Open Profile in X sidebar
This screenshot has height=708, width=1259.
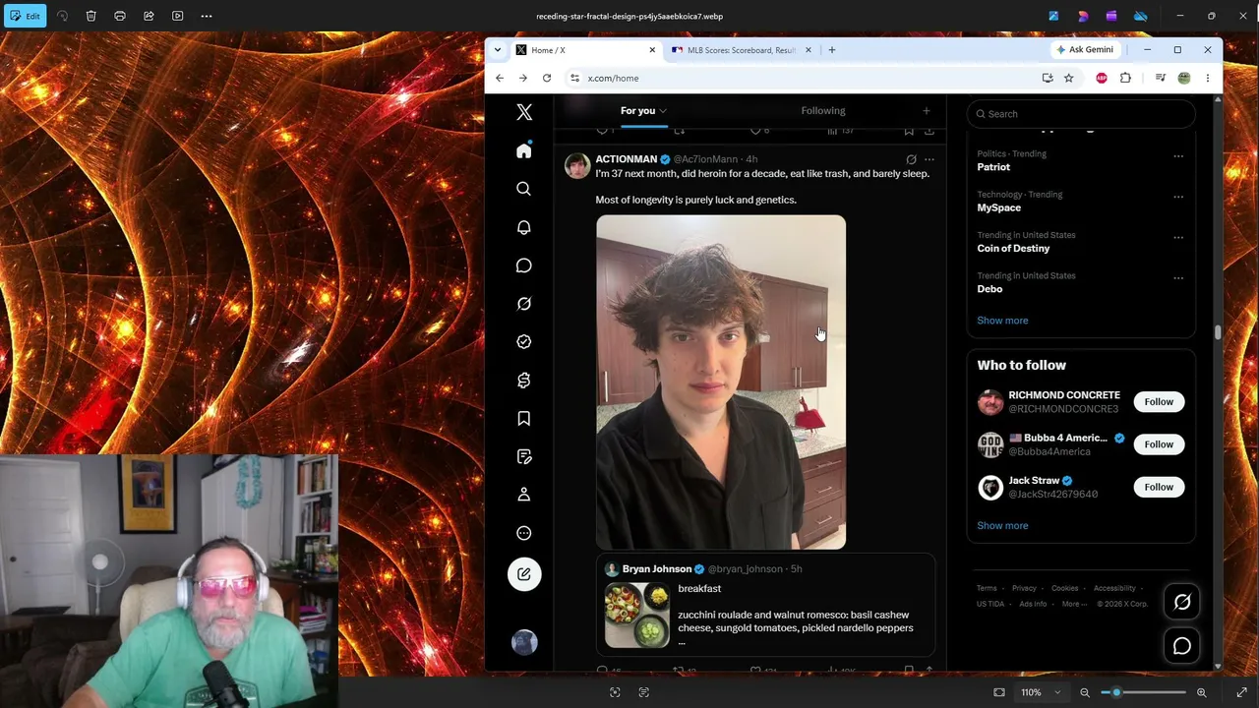524,495
